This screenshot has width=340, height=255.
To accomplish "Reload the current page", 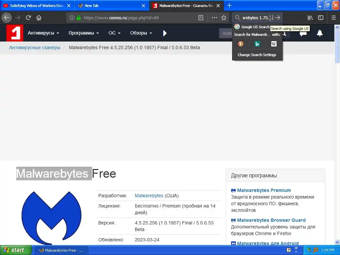I will 28,18.
